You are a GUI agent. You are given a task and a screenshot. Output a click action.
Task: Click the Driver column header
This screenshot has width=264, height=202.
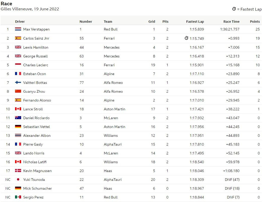tap(20, 21)
